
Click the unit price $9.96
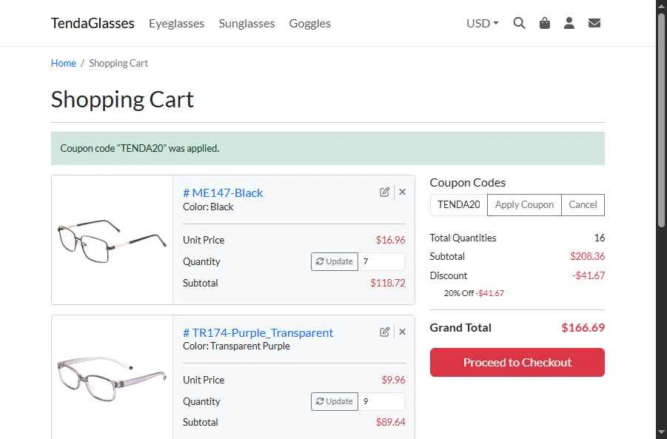394,380
